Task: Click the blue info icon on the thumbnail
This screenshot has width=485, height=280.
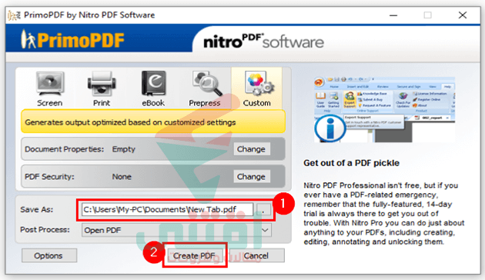Action: click(x=330, y=128)
